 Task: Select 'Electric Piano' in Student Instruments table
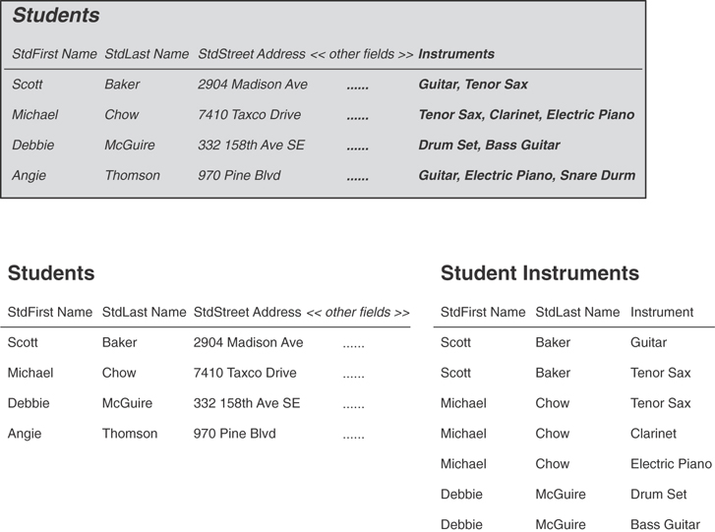point(671,464)
